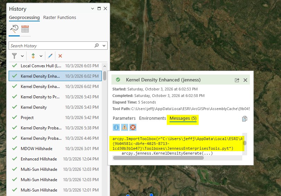Click the messages vertical scrollbar thumb
This screenshot has width=281, height=196.
click(x=245, y=143)
